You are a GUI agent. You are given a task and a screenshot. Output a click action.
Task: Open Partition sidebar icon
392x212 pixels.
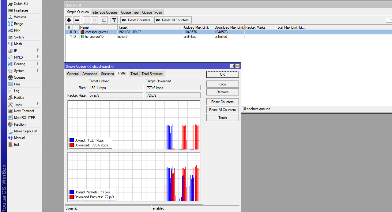pos(10,124)
